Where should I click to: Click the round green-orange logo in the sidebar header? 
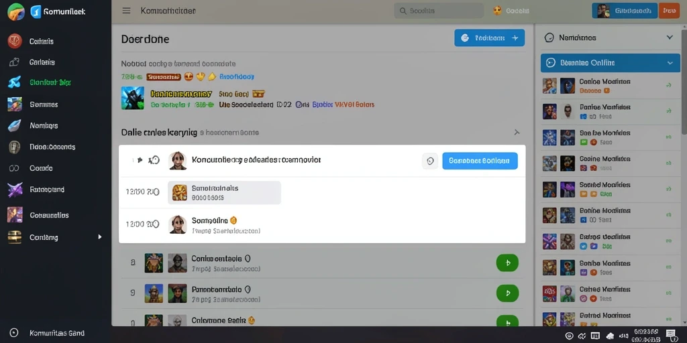click(x=16, y=11)
